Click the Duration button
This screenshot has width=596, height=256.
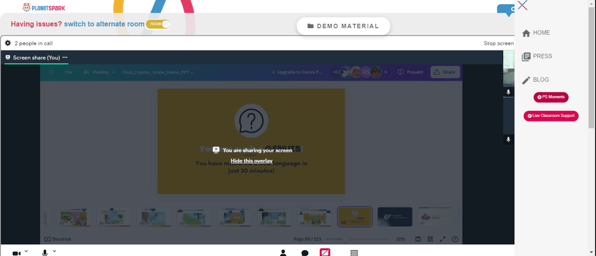coord(58,239)
